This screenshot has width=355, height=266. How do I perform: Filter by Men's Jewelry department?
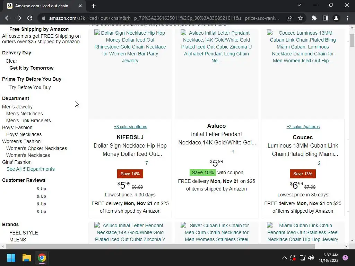[17, 107]
